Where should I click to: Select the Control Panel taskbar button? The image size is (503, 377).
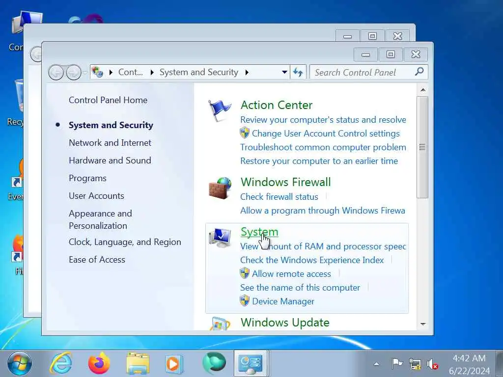point(251,364)
